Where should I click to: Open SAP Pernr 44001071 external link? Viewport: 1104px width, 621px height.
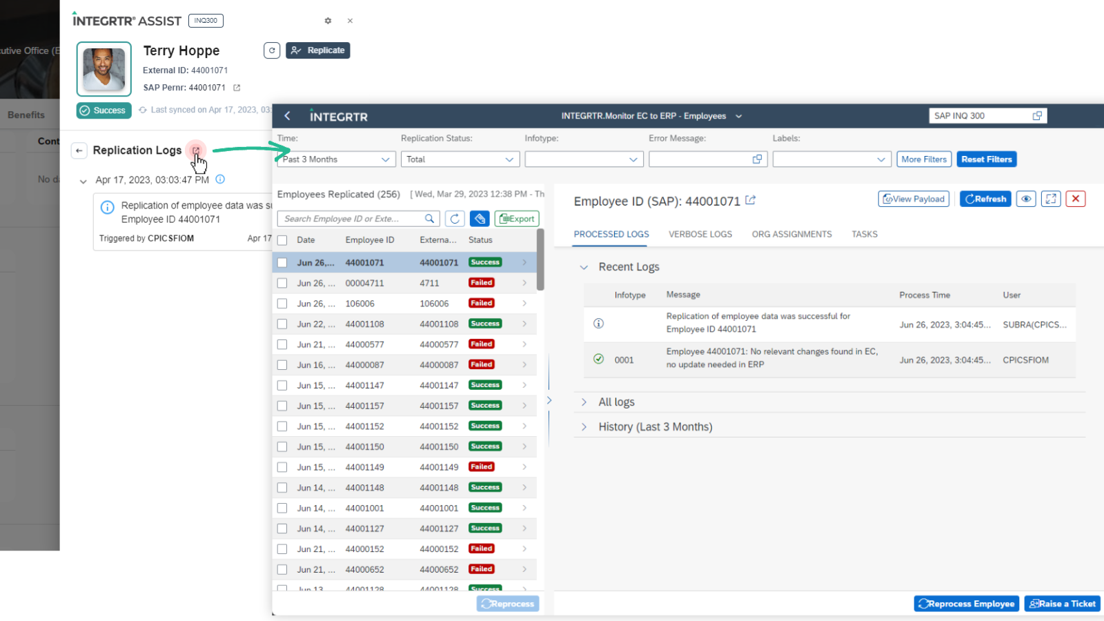pyautogui.click(x=237, y=88)
